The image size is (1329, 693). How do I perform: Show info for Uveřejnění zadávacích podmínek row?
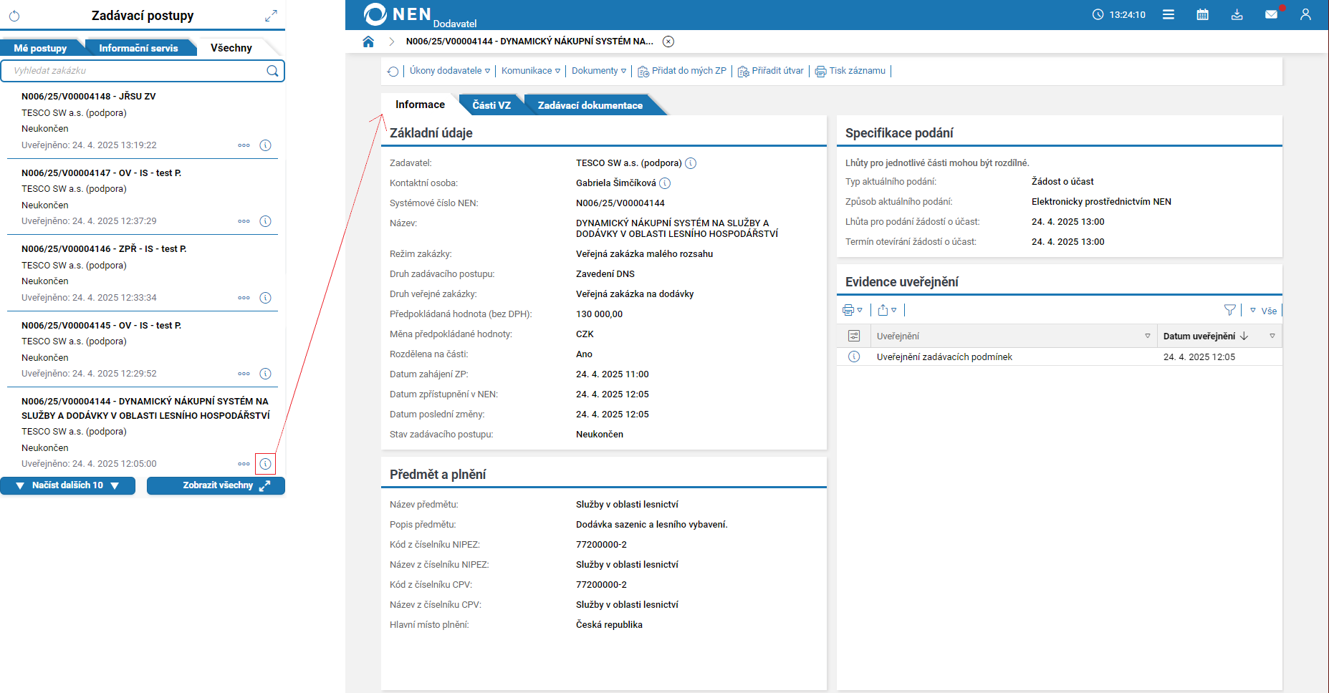pyautogui.click(x=854, y=357)
